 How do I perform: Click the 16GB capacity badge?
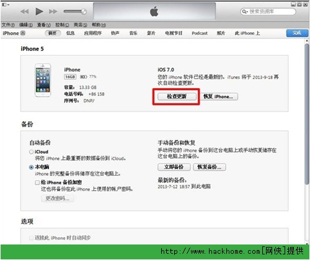(70, 77)
